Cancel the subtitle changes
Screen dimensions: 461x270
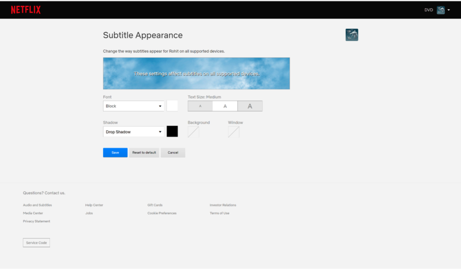pos(173,152)
